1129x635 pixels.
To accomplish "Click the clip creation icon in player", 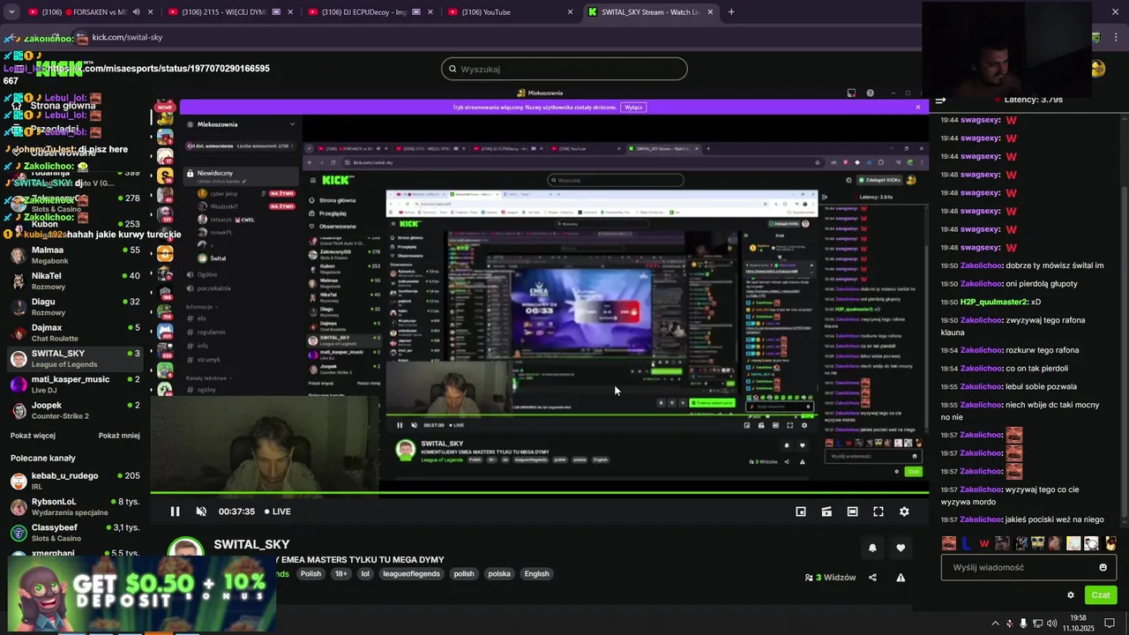I will 826,512.
